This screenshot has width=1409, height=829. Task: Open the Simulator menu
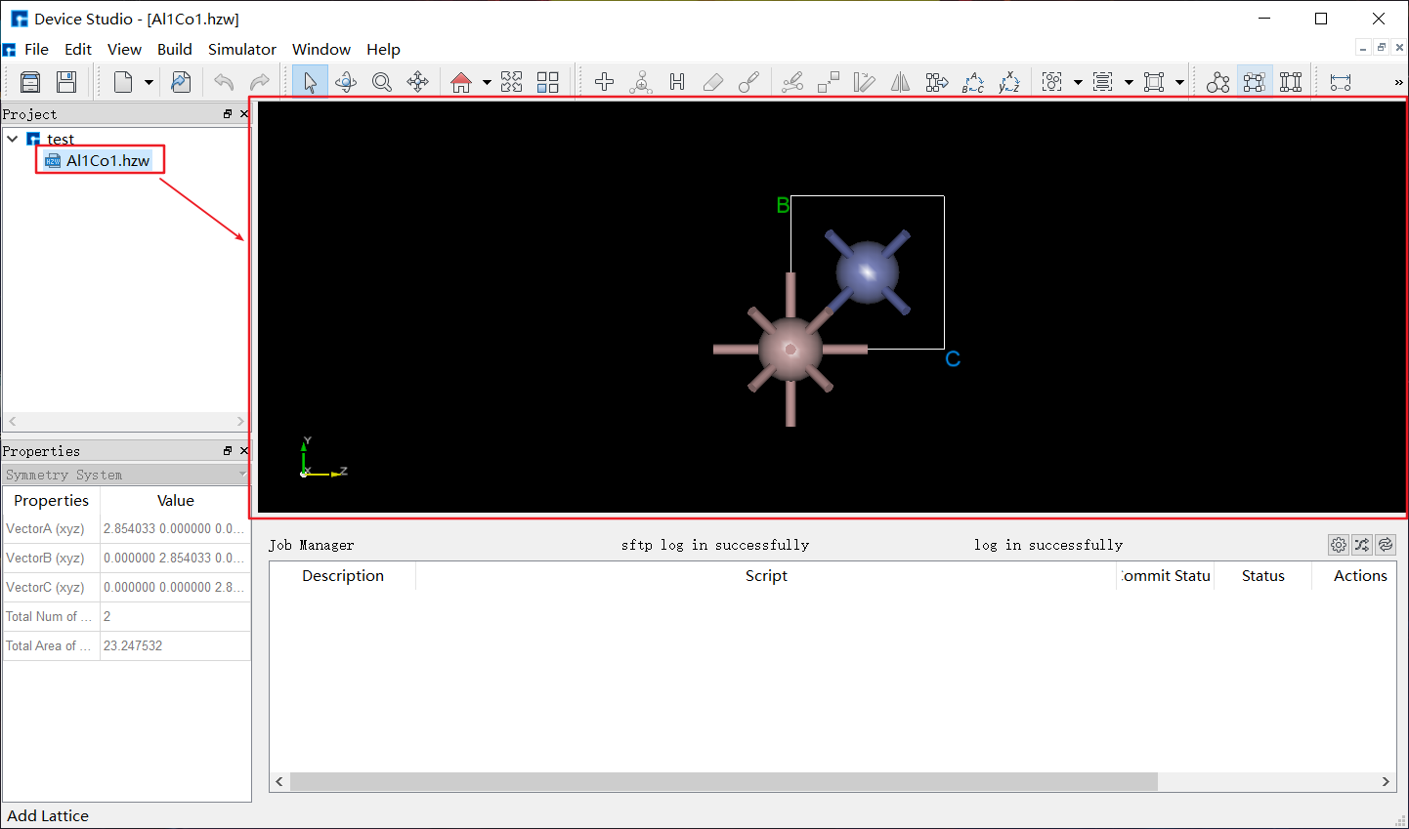(x=241, y=49)
